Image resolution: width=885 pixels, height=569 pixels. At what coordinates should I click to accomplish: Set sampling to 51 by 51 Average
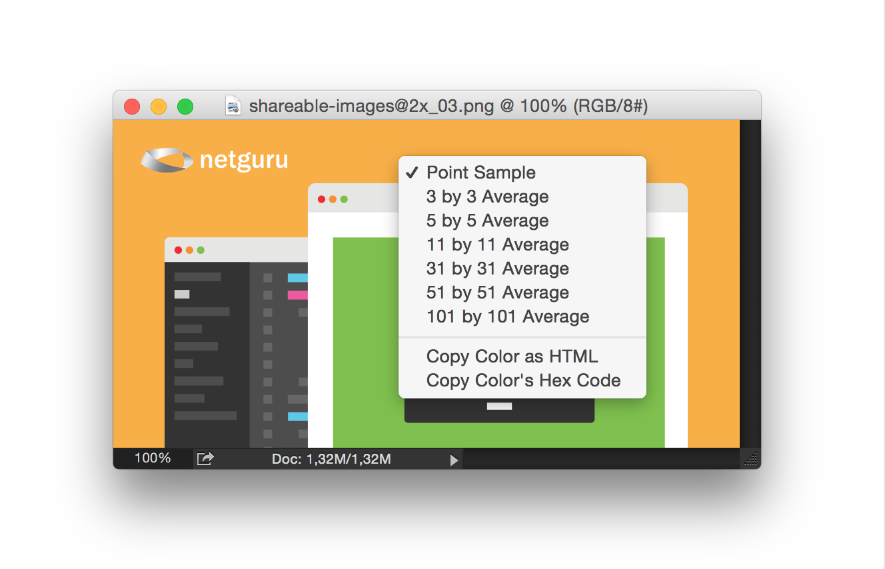tap(497, 292)
